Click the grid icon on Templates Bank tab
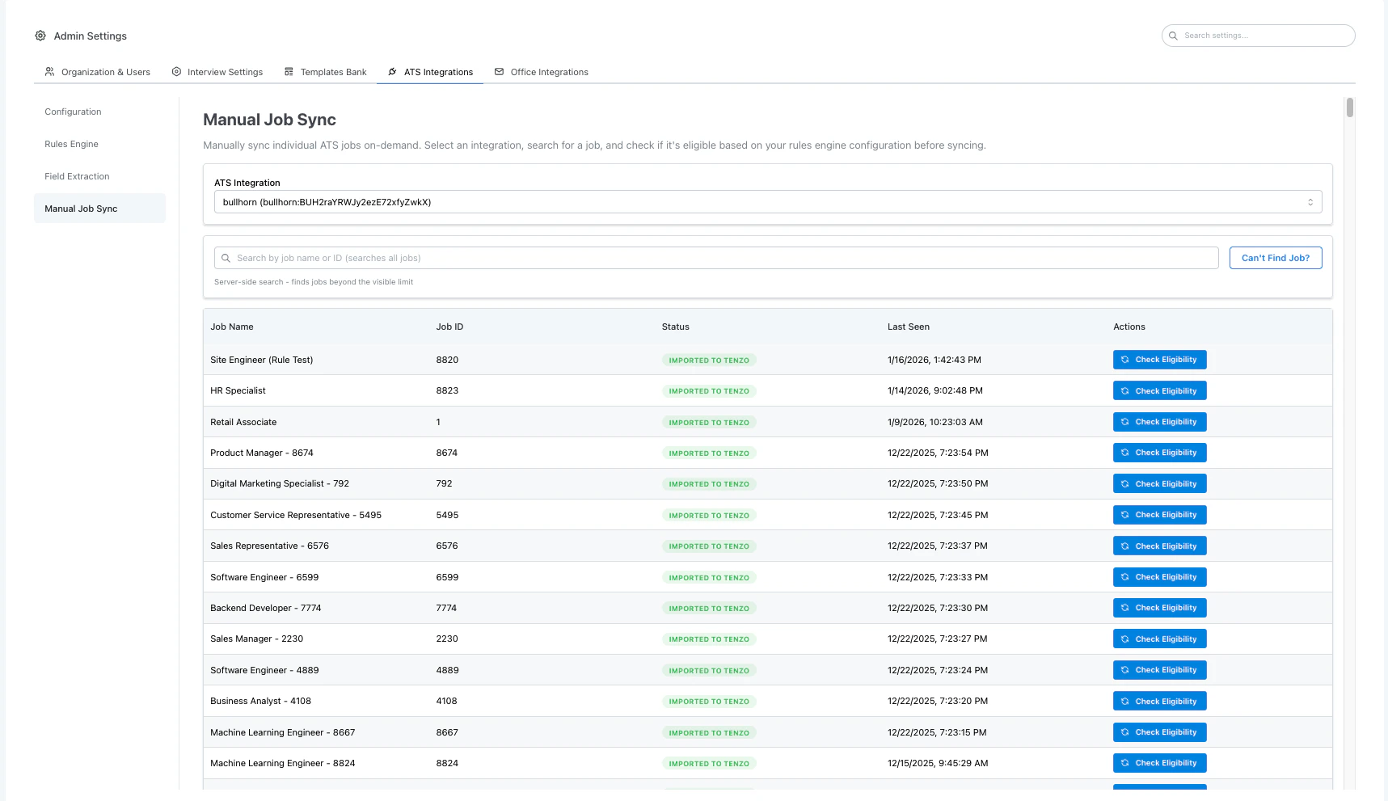This screenshot has width=1388, height=801. 289,71
